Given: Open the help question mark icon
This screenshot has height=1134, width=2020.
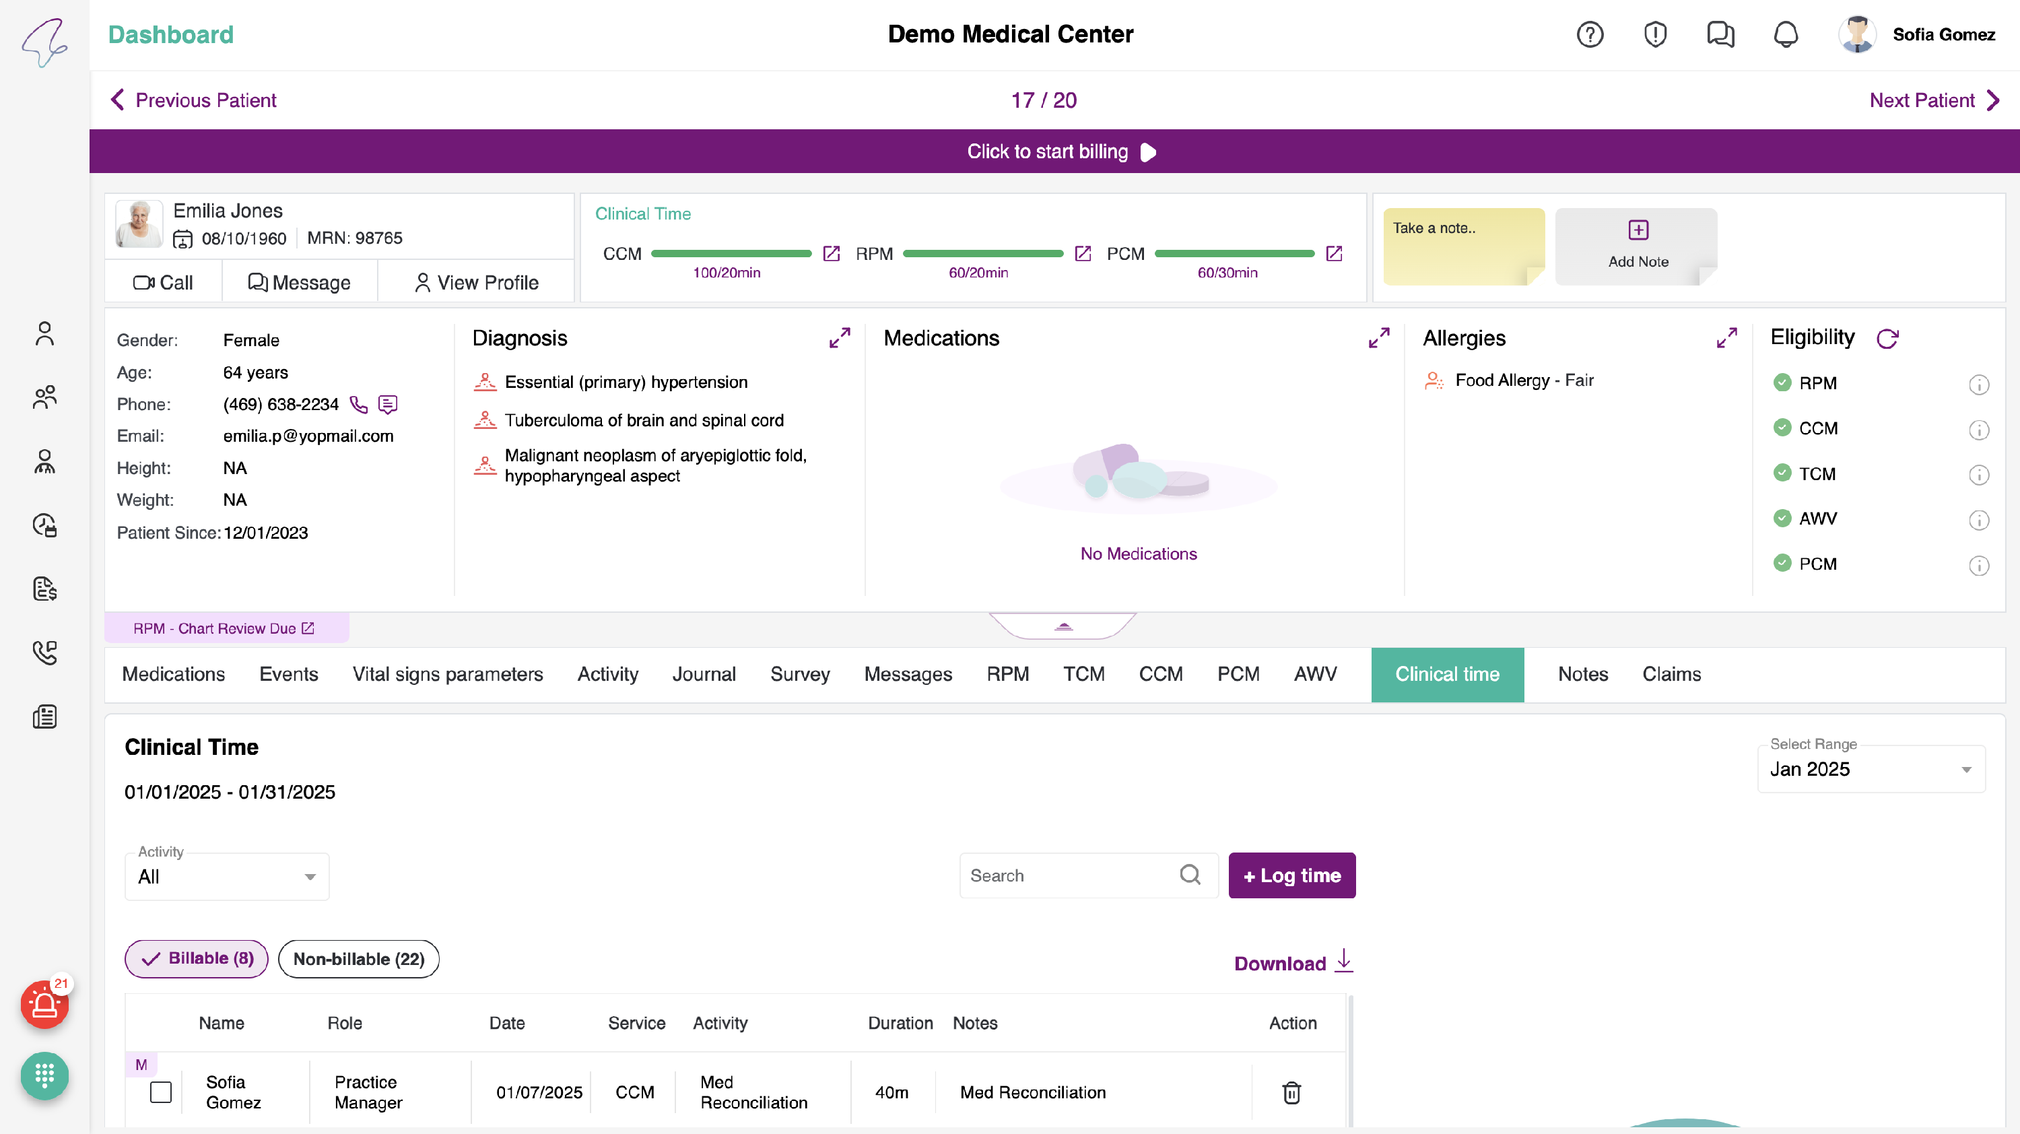Looking at the screenshot, I should click(x=1590, y=34).
